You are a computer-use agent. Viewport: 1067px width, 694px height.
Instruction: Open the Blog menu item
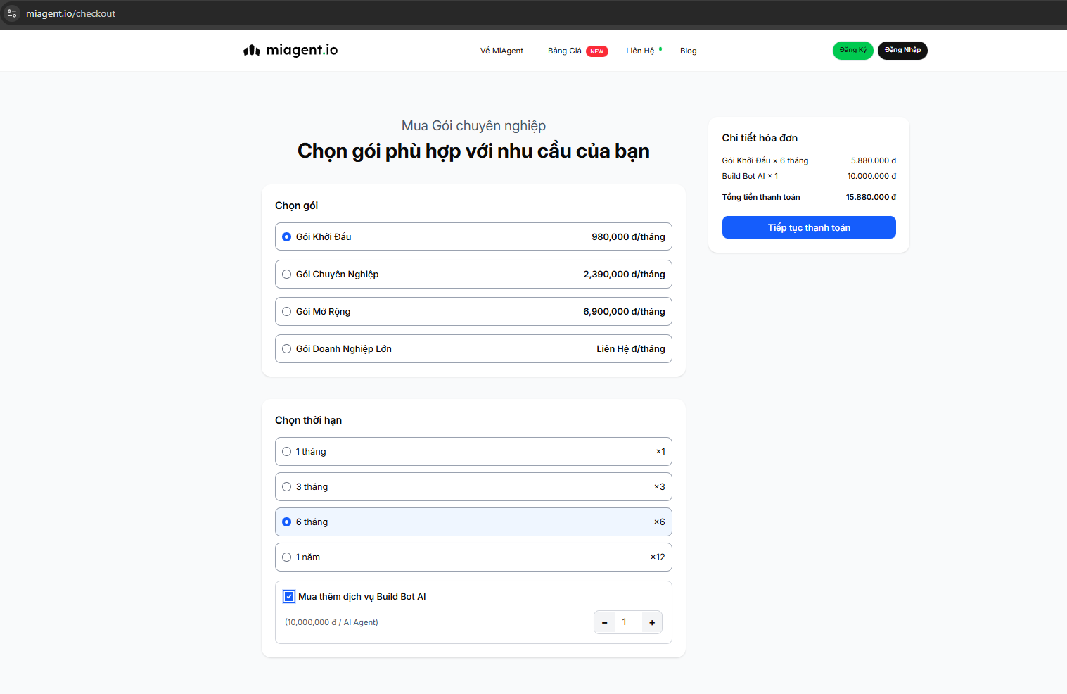click(688, 51)
